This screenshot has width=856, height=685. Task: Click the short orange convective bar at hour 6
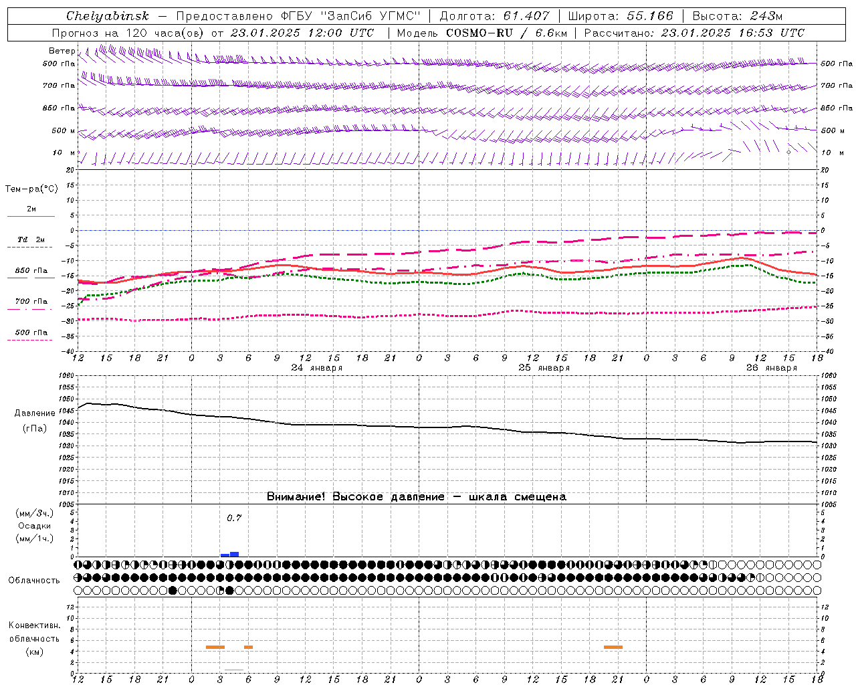coord(248,647)
